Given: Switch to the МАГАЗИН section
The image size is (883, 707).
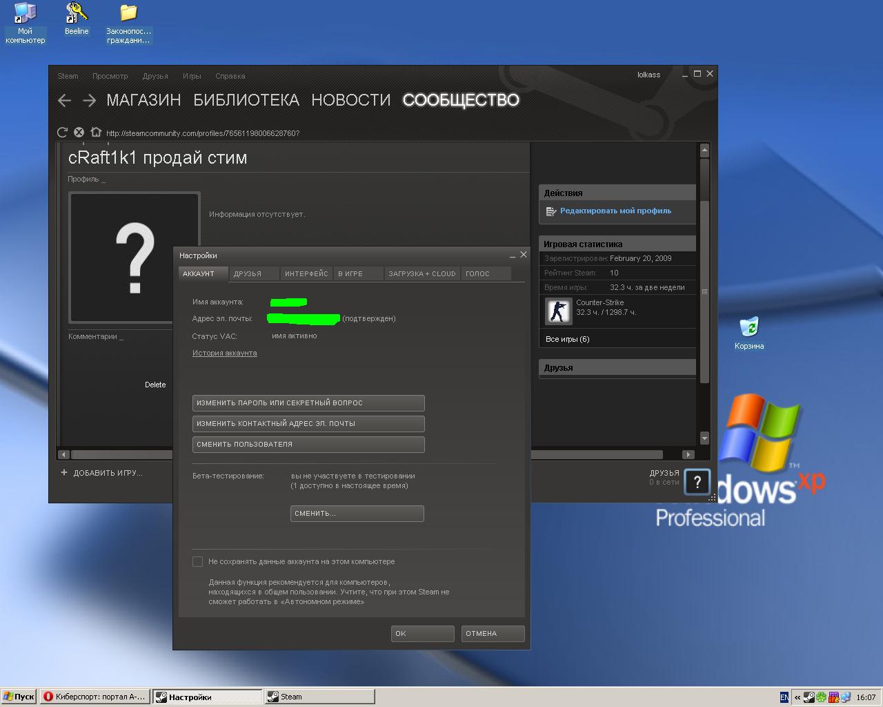Looking at the screenshot, I should tap(143, 100).
